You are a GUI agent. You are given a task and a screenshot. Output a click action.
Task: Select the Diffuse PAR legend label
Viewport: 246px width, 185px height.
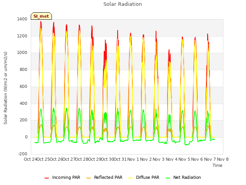148,177
